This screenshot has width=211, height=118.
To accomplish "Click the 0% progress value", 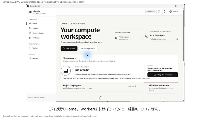I will tap(177, 39).
